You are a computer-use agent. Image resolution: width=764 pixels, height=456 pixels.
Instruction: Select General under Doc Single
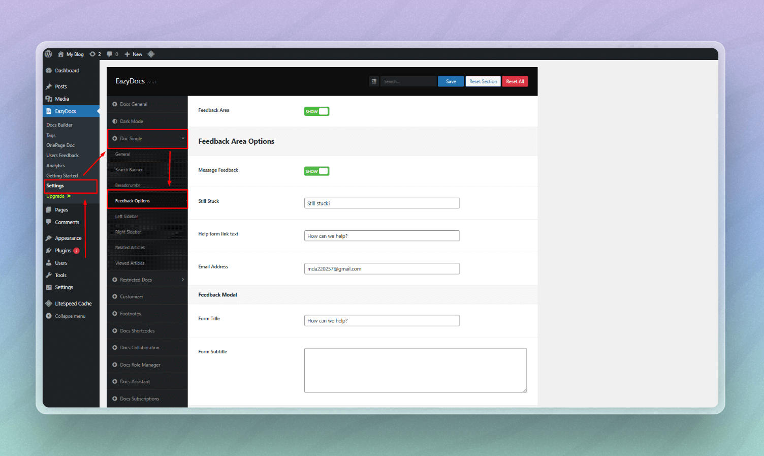(147, 154)
